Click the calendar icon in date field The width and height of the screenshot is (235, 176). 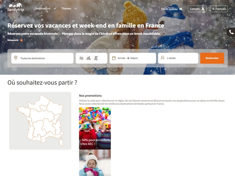pyautogui.click(x=114, y=58)
